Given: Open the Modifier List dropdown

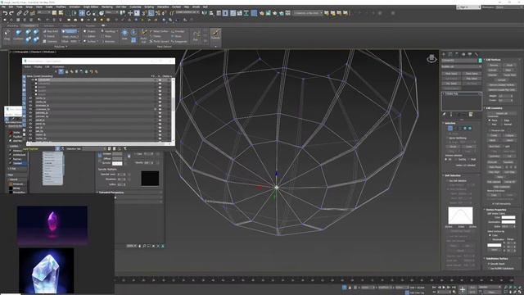Looking at the screenshot, I should click(x=462, y=66).
